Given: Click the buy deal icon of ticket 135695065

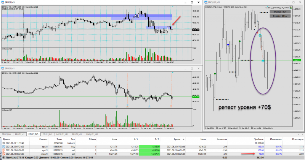Looking at the screenshot, I should [x=4, y=147].
